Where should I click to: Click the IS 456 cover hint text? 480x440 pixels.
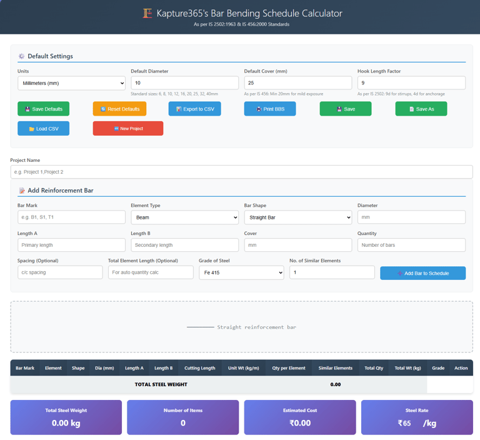[x=284, y=94]
